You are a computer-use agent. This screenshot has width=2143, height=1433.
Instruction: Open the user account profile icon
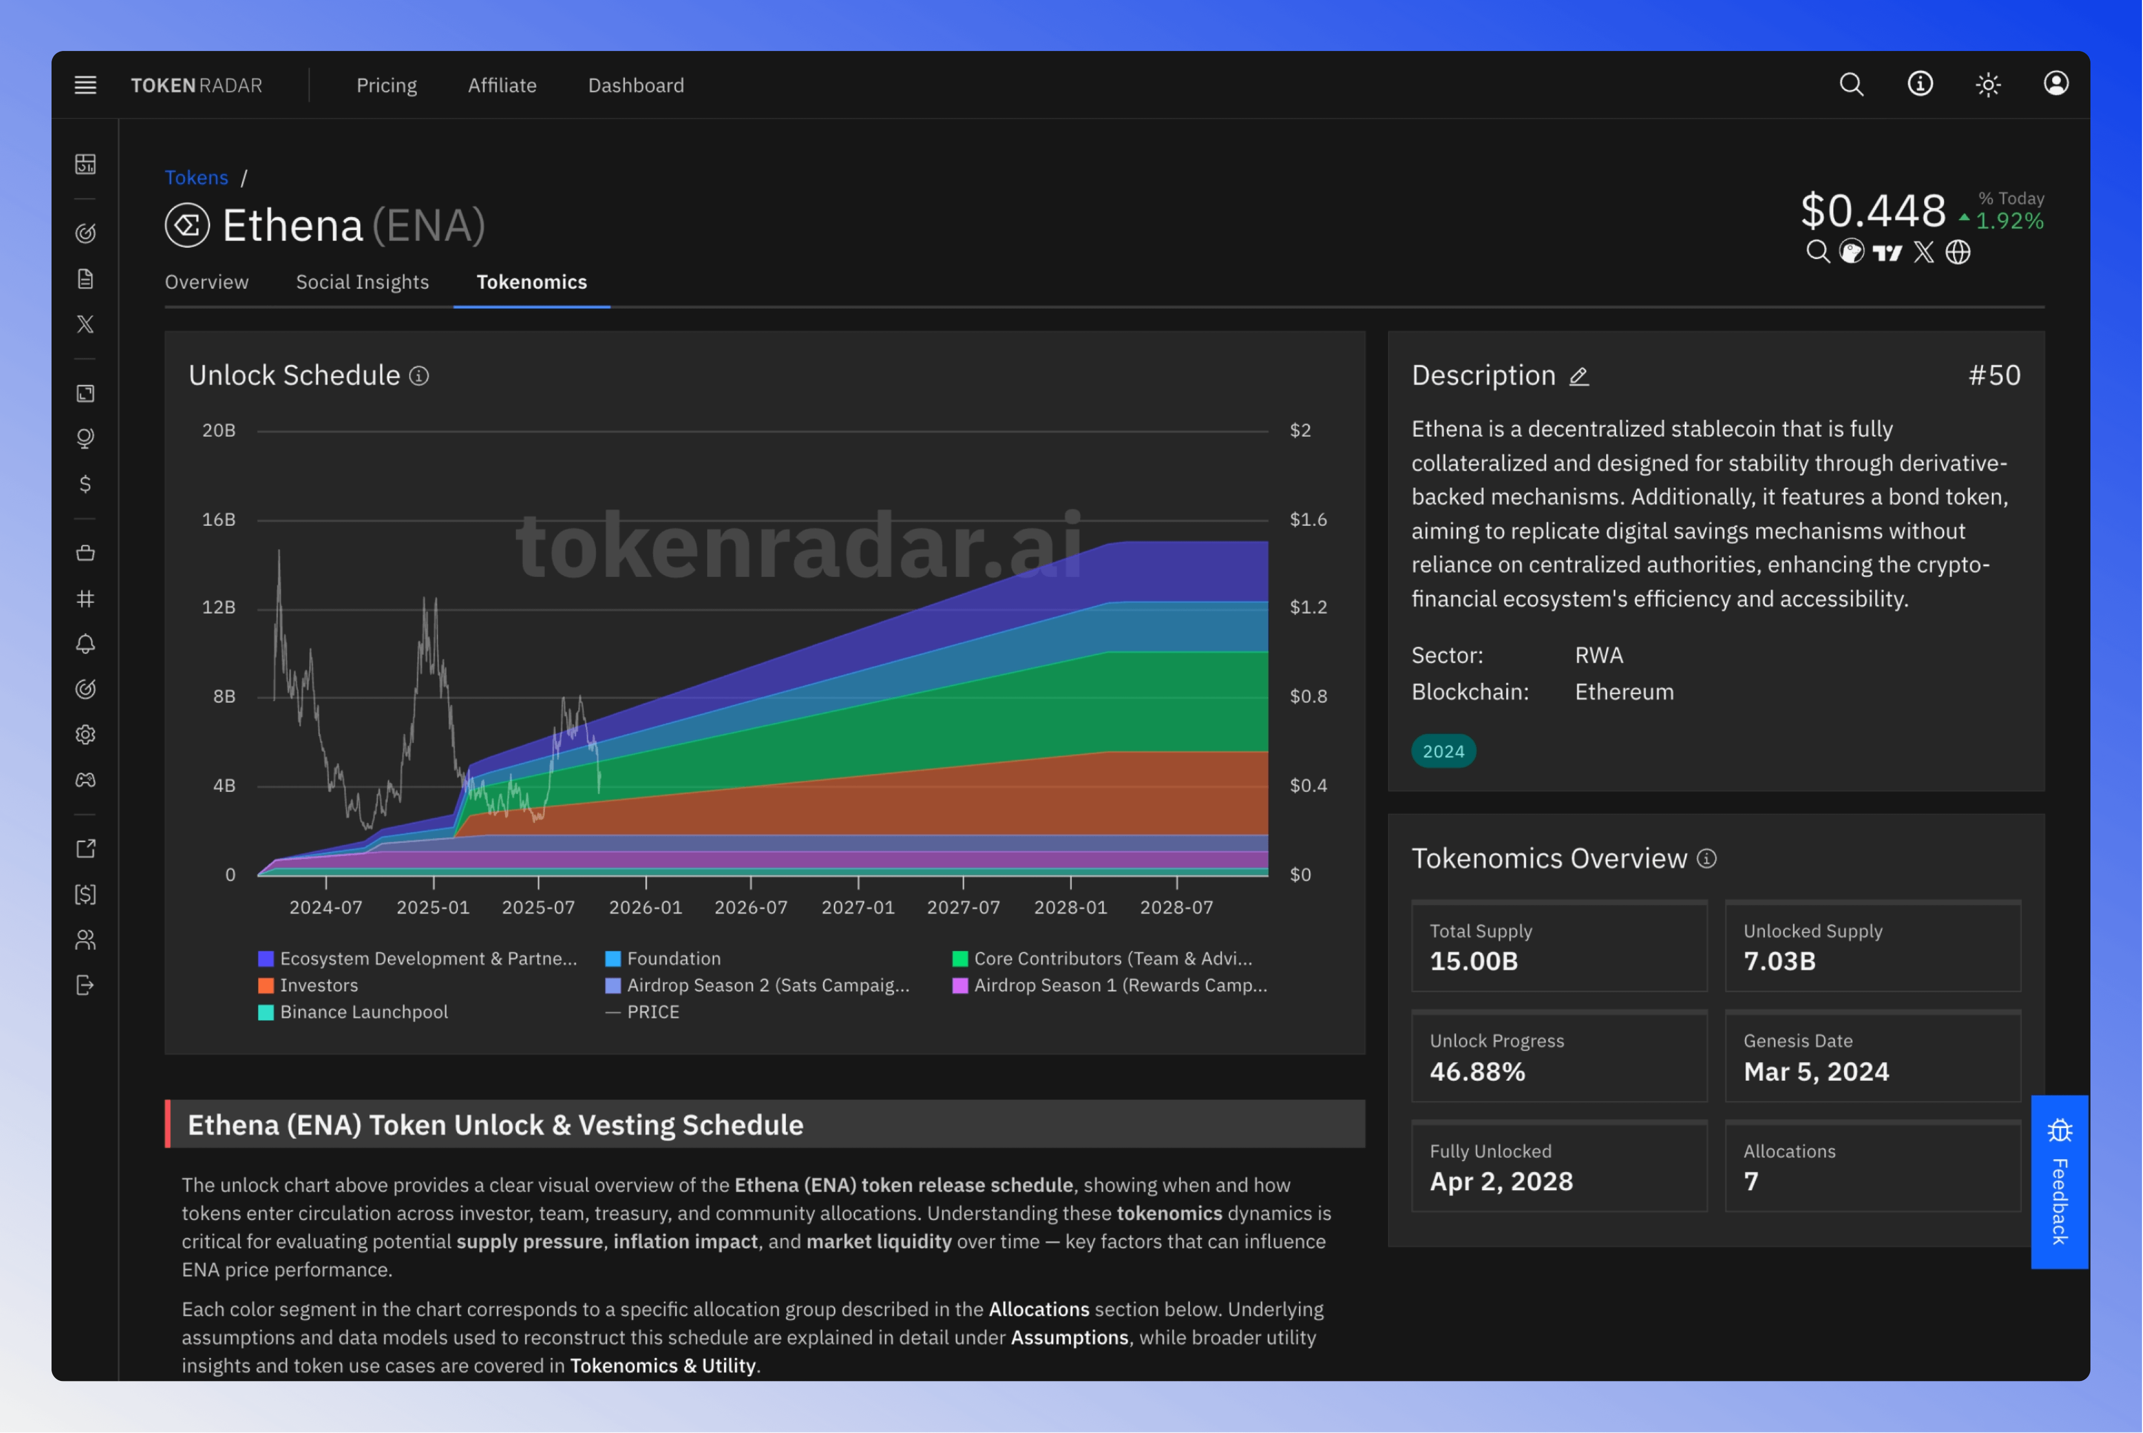pyautogui.click(x=2056, y=84)
